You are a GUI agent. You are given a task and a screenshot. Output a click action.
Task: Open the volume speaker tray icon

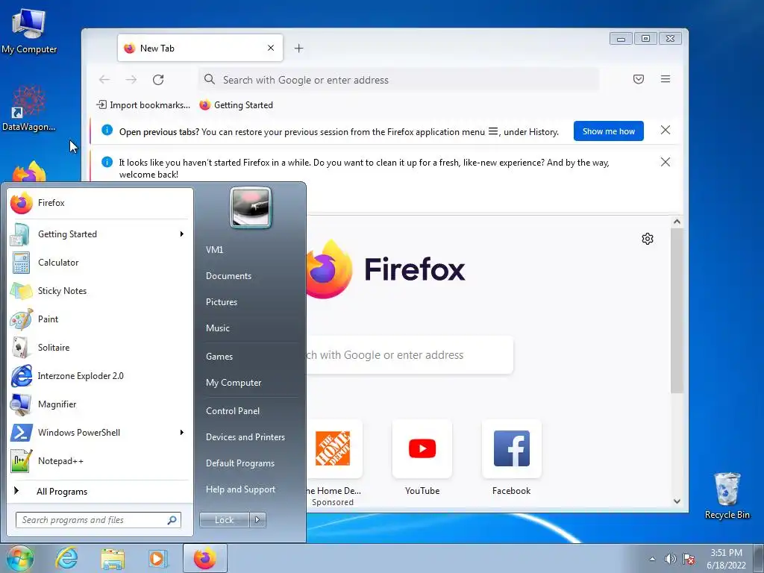(x=671, y=559)
